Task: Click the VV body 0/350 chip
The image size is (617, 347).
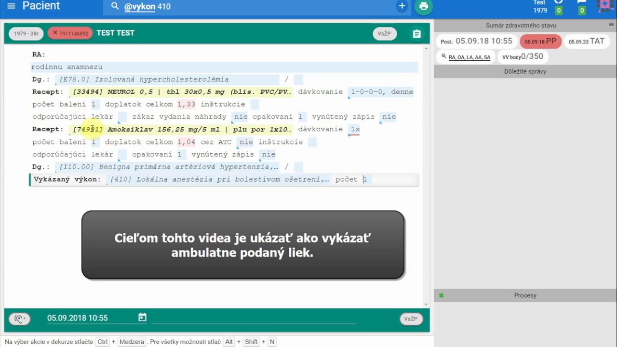Action: pos(523,57)
